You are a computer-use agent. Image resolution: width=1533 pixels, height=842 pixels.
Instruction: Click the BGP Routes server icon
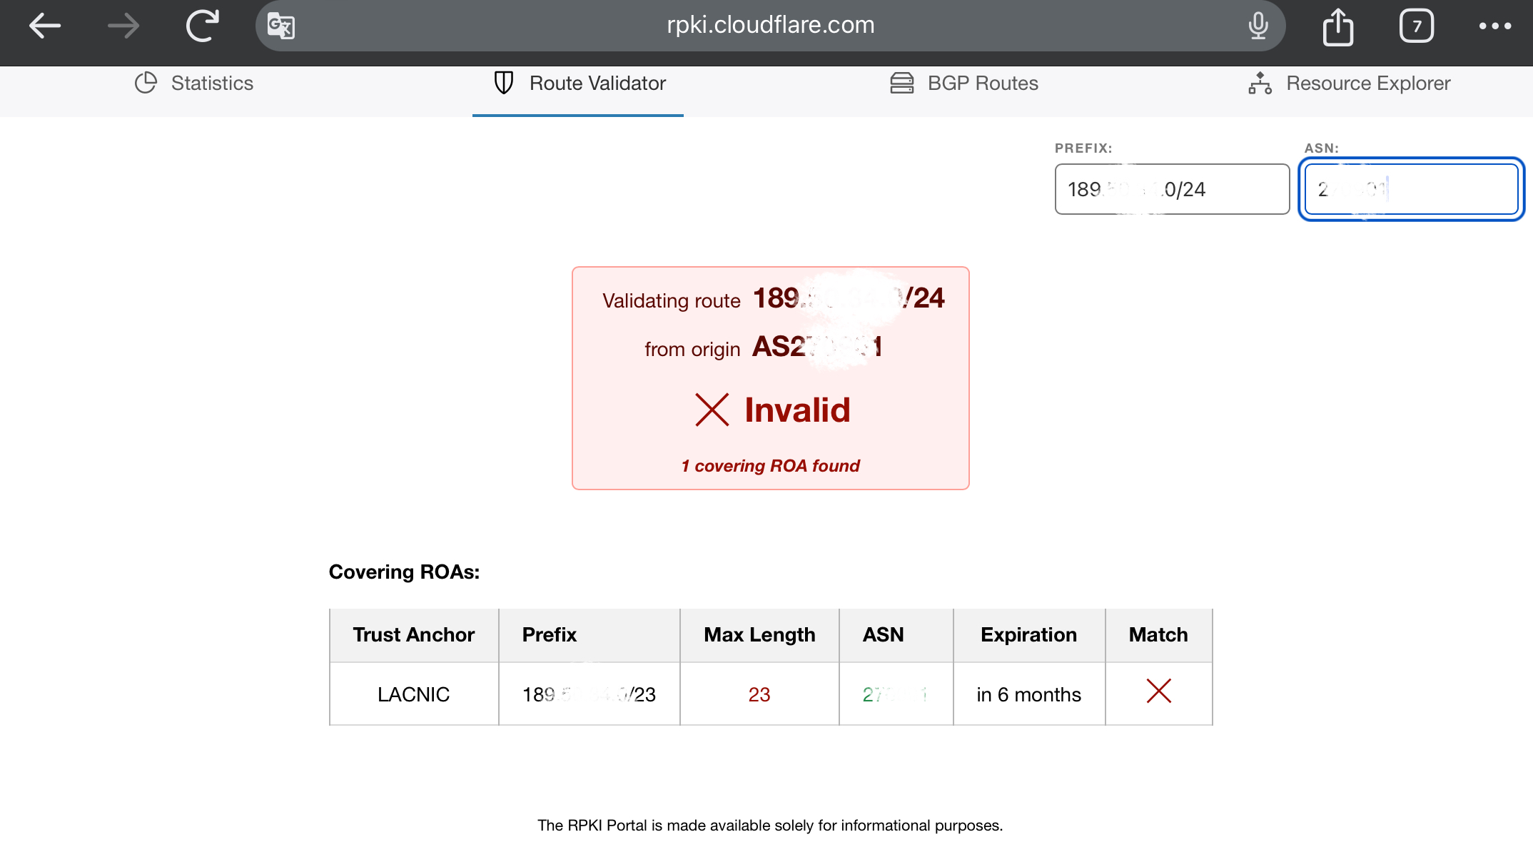point(901,83)
